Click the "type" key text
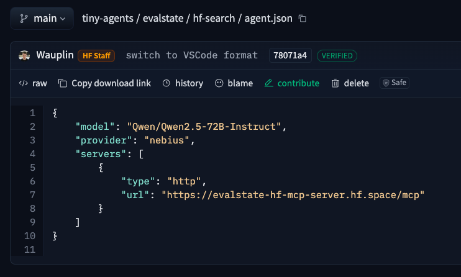The height and width of the screenshot is (277, 461). click(x=138, y=181)
